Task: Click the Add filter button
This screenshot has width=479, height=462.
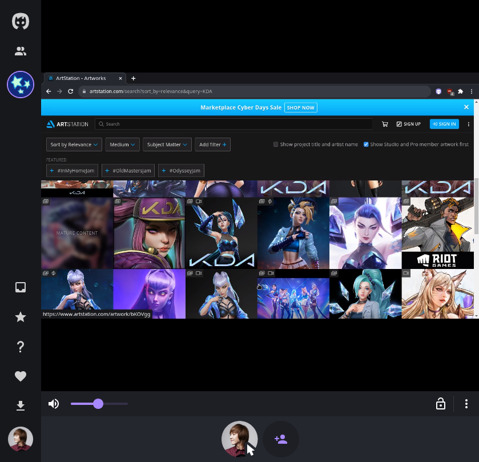Action: [x=212, y=144]
